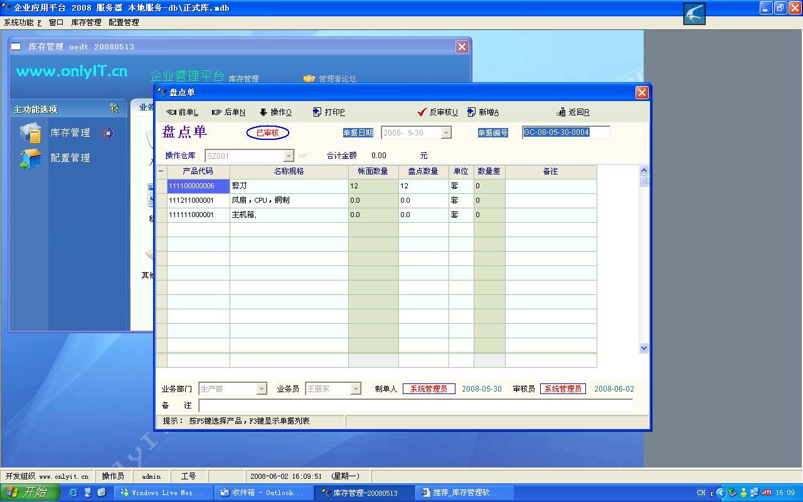The image size is (803, 502).
Task: Print the sheet using 打印
Action: 329,112
